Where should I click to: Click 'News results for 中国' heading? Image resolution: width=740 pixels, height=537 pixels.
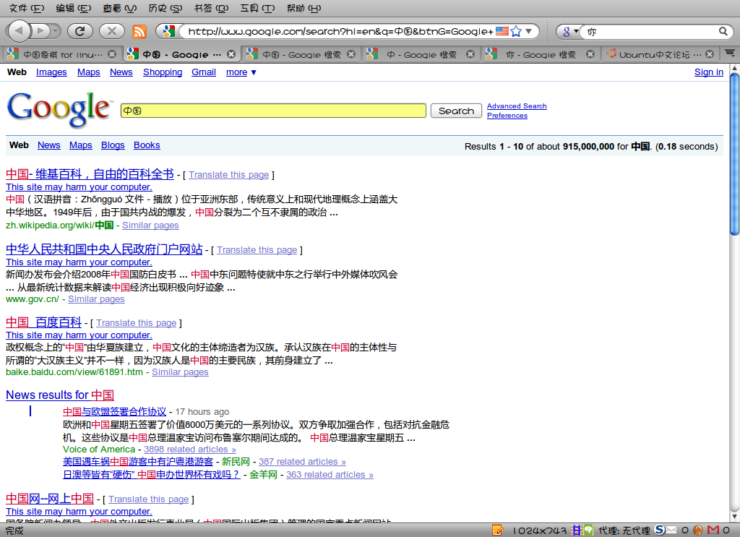point(60,395)
